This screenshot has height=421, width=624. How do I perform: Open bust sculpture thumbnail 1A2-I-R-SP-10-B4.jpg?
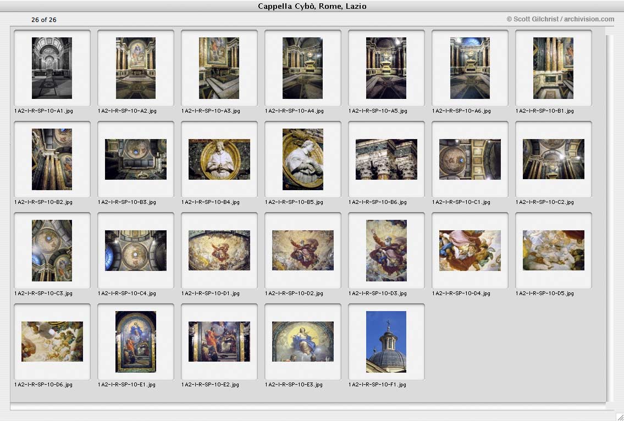tap(219, 159)
